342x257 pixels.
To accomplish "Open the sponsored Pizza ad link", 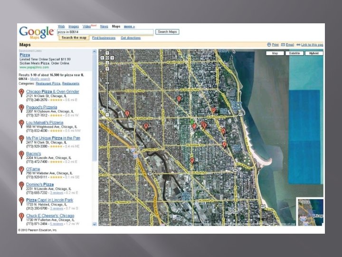I will [x=25, y=55].
